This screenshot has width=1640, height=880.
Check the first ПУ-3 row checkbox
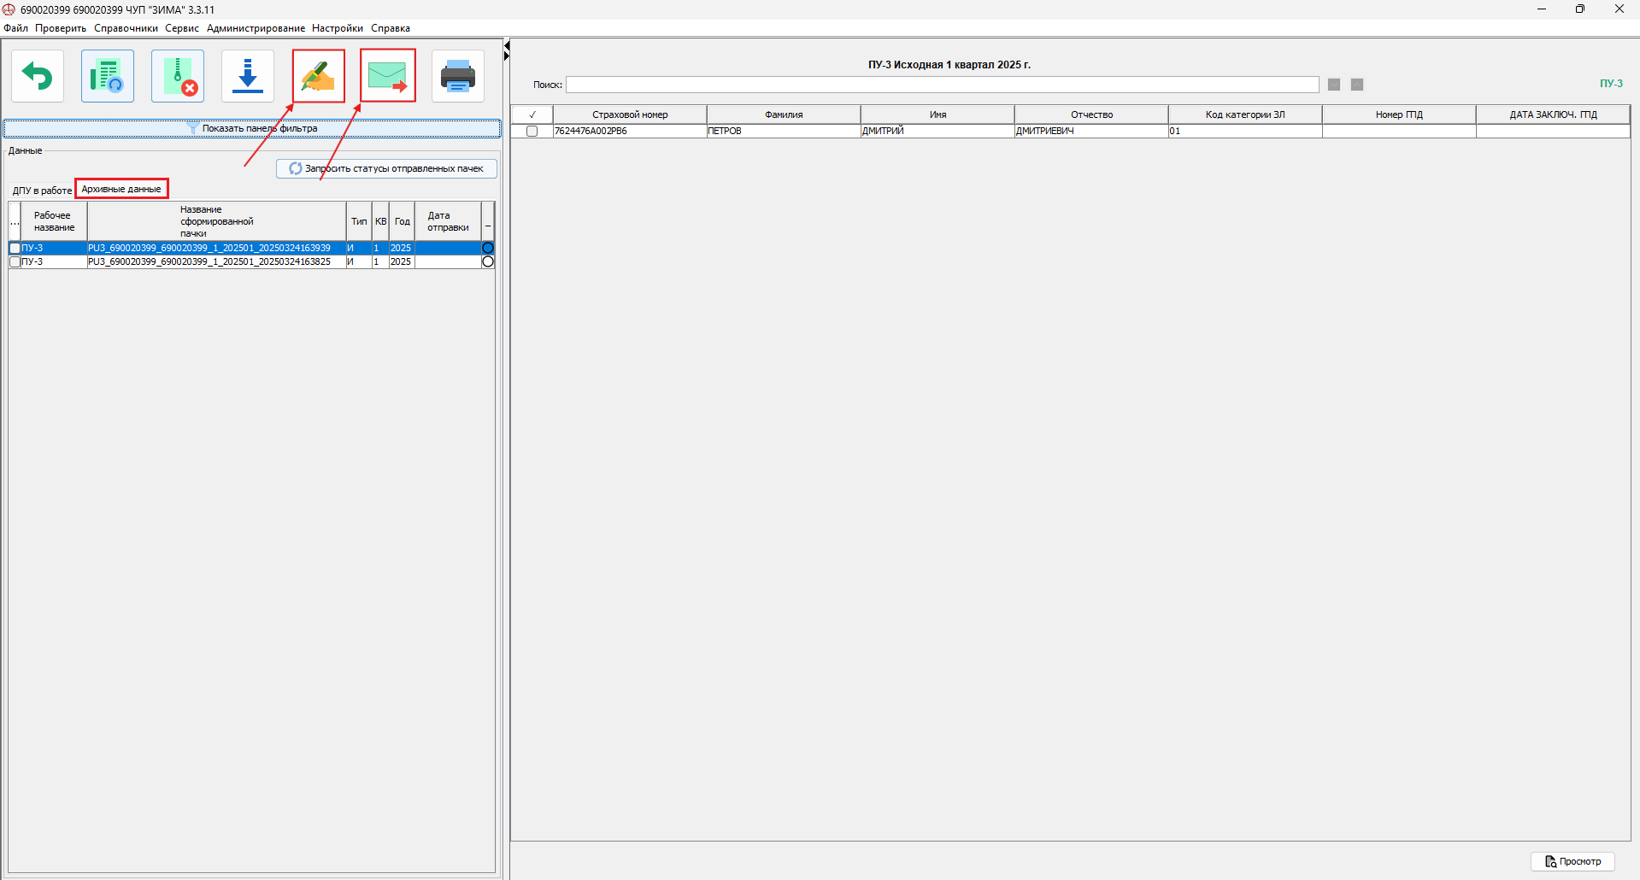point(15,249)
